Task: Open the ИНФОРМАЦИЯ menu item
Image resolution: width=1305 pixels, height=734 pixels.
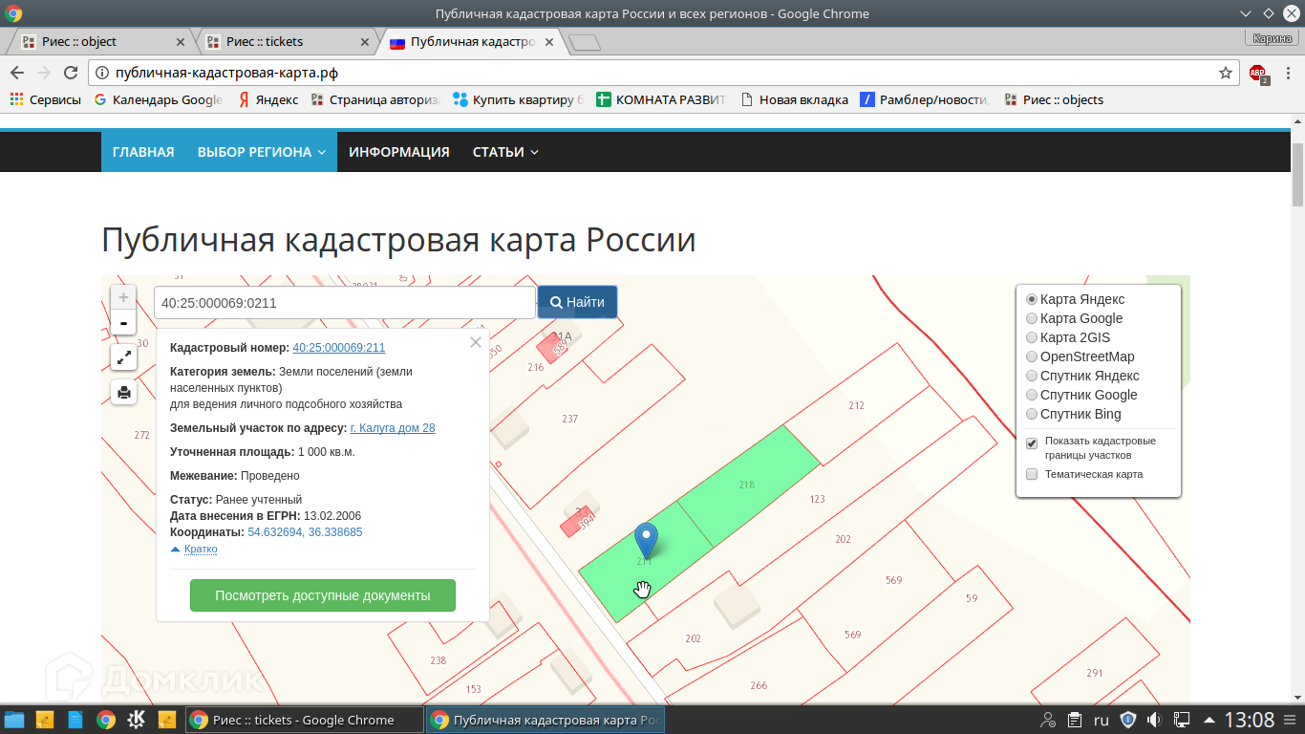Action: [x=399, y=152]
